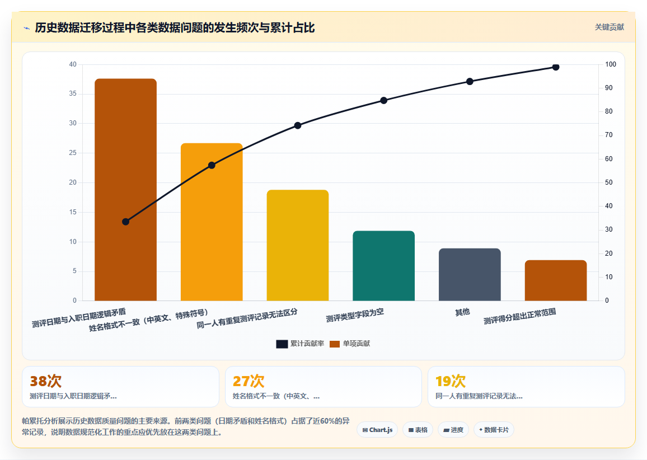The height and width of the screenshot is (460, 647).
Task: Toggle the 累计贡献率 legend swatch
Action: 282,344
